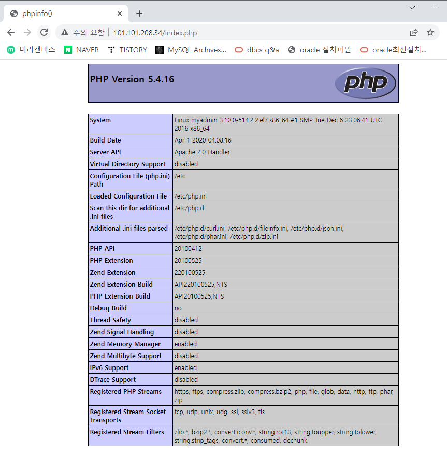The height and width of the screenshot is (453, 447).
Task: Click the IPv6 Support label
Action: (109, 368)
